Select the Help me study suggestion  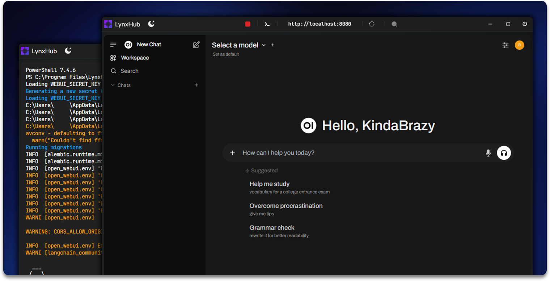pos(270,184)
